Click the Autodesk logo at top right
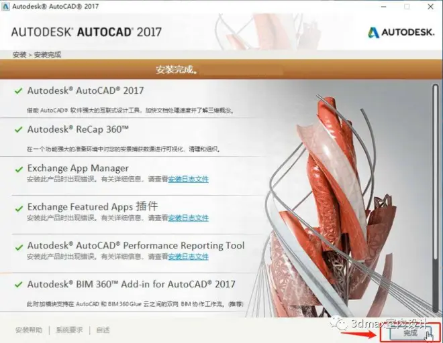Viewport: 443px width, 343px height. coord(401,32)
